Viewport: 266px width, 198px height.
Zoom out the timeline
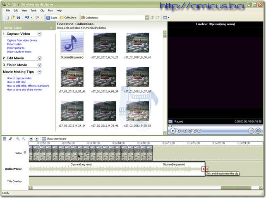click(24, 139)
